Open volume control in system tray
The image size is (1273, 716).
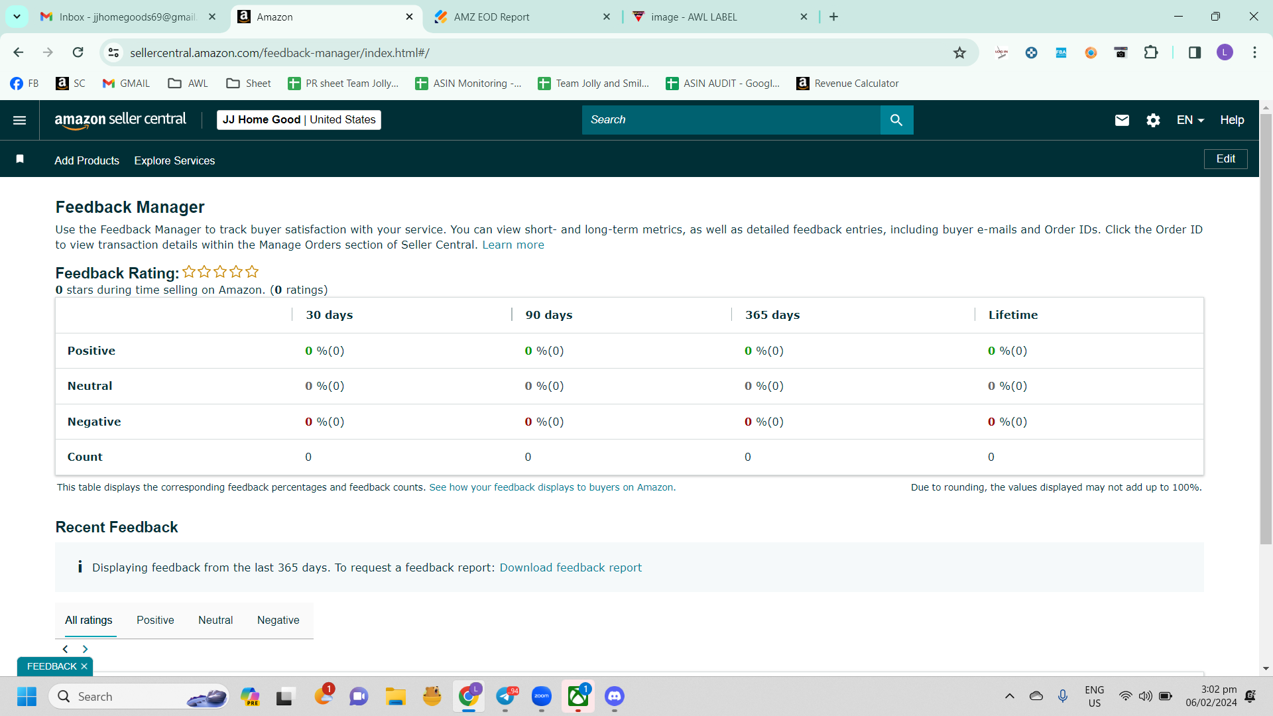1145,696
